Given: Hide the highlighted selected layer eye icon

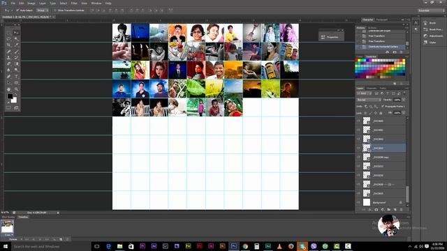Looking at the screenshot, I should [x=358, y=148].
